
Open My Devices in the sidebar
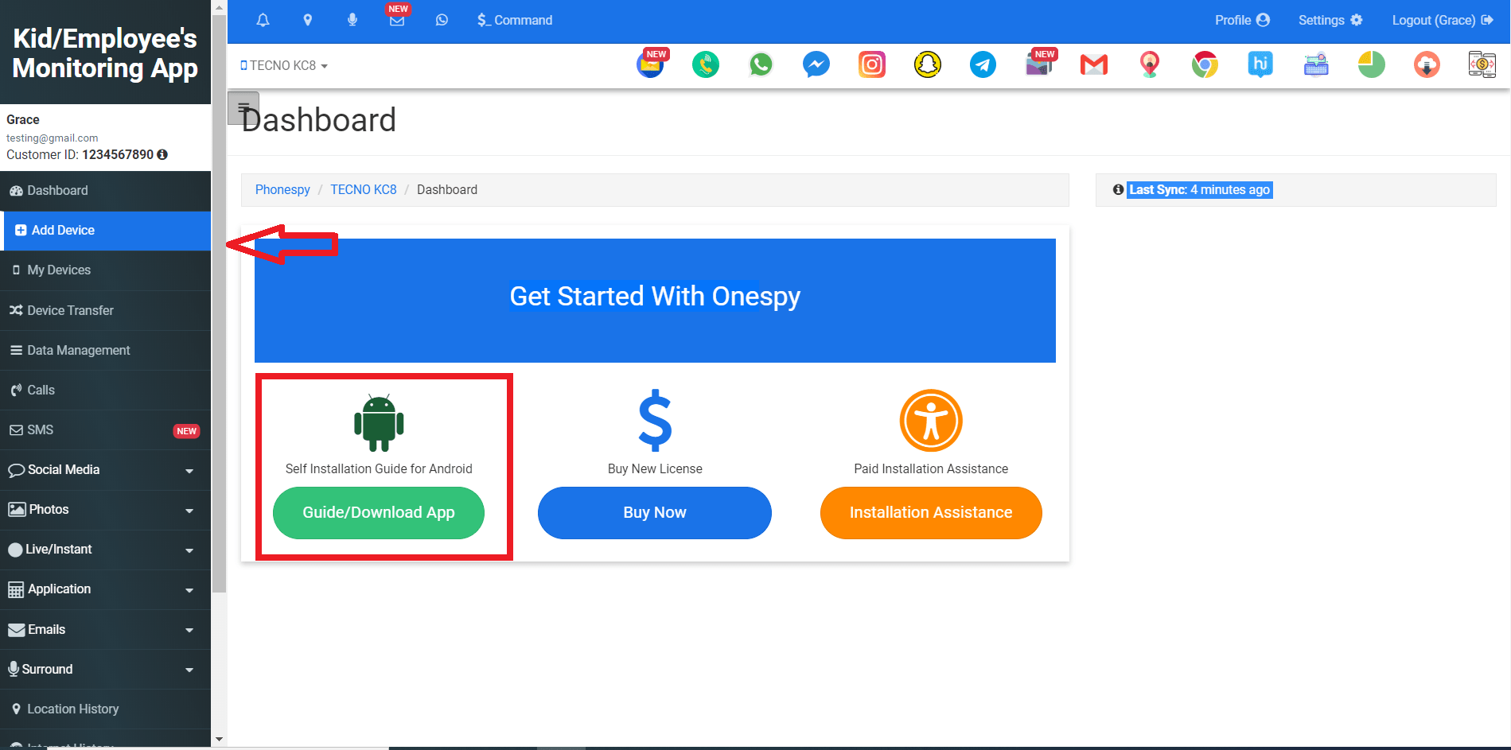(x=105, y=270)
